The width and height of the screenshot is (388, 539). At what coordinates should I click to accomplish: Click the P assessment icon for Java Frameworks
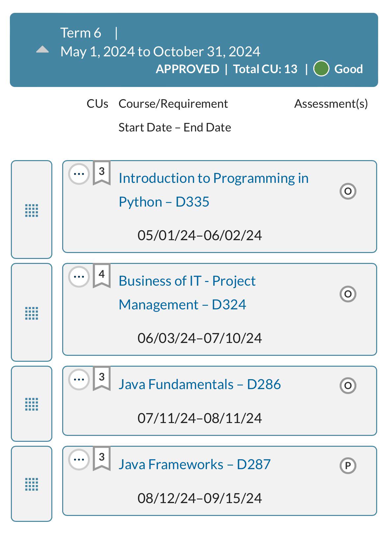click(348, 466)
